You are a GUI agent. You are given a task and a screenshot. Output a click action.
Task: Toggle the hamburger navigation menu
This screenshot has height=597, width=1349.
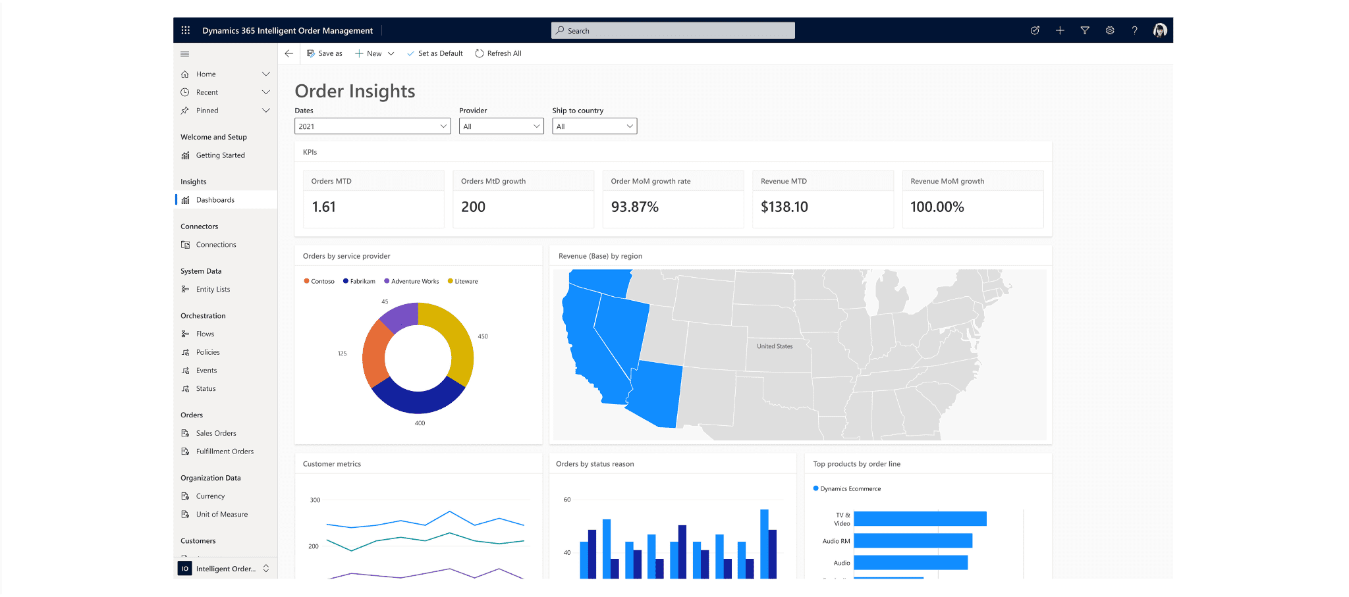click(185, 54)
